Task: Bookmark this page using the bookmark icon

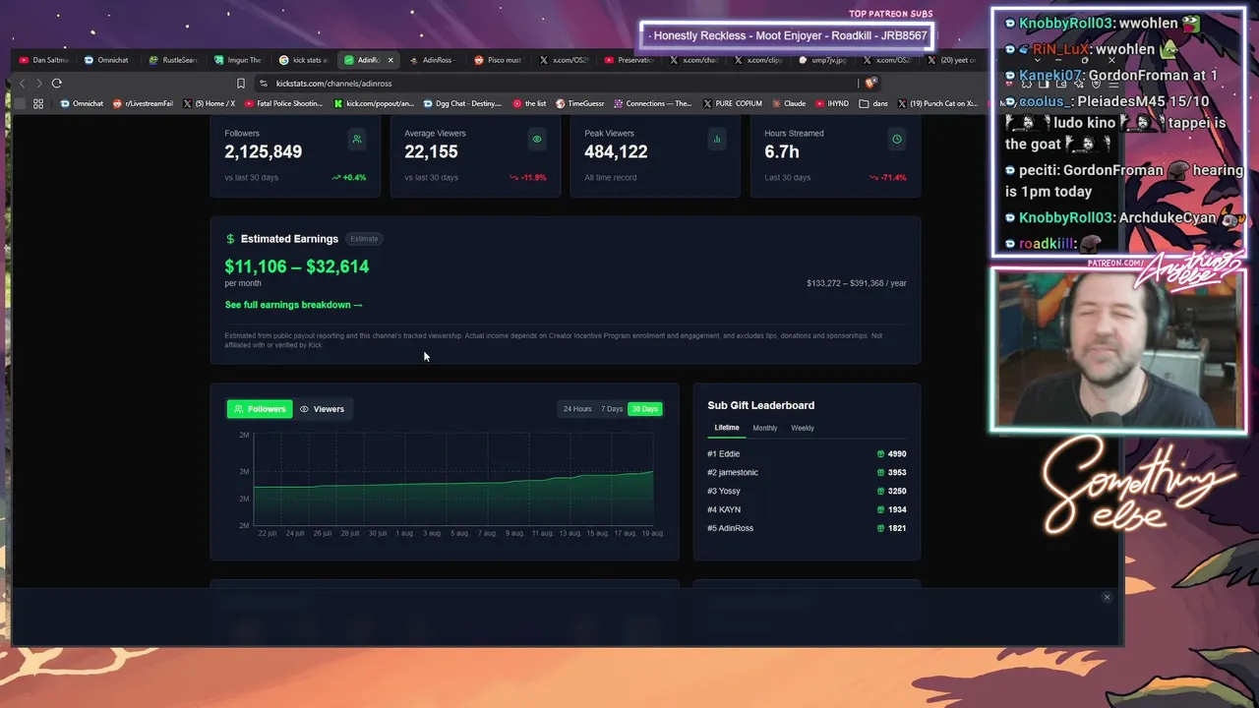Action: click(240, 84)
